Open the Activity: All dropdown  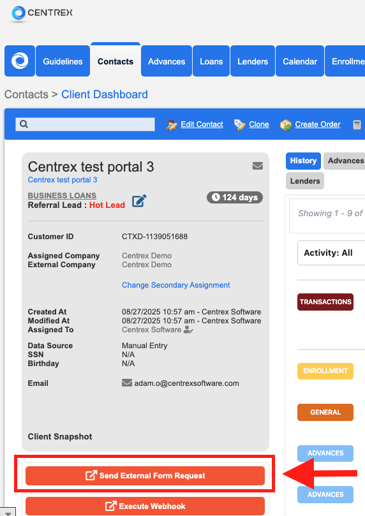click(x=331, y=253)
